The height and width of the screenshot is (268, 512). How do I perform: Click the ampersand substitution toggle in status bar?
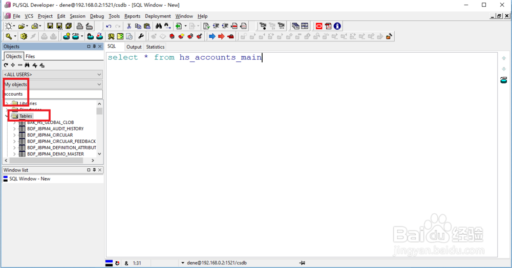pyautogui.click(x=126, y=263)
